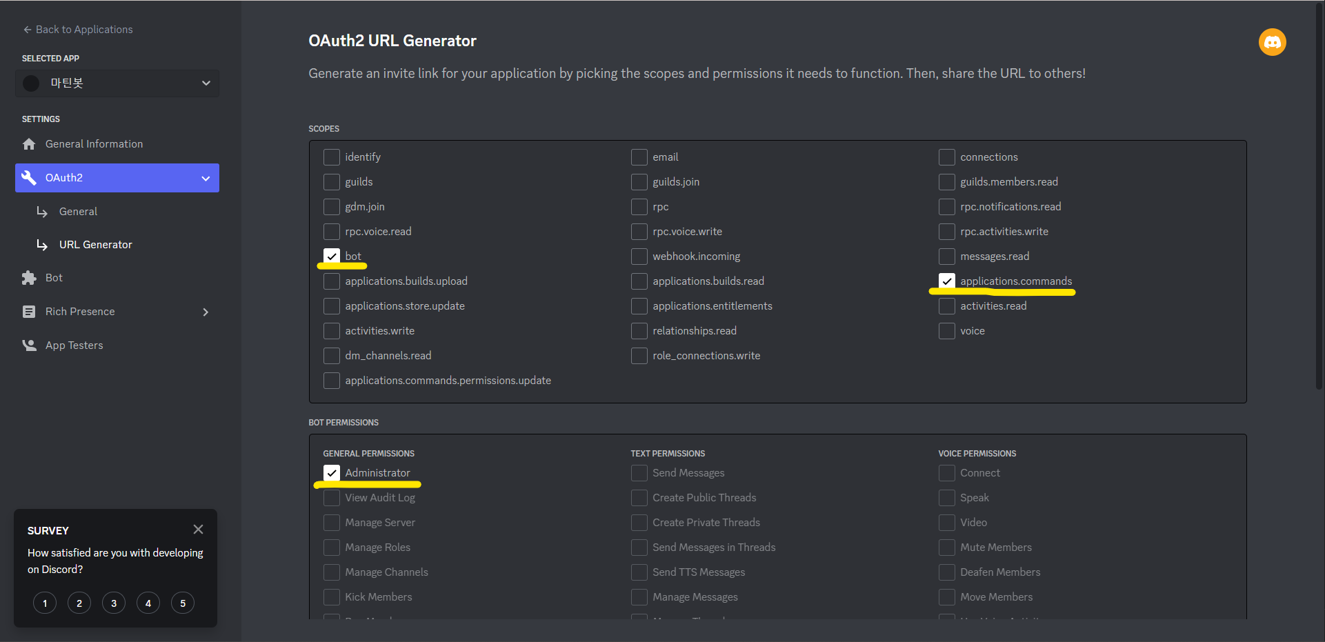Screen dimensions: 1325x642
Task: Rate survey satisfaction as 3
Action: [114, 603]
